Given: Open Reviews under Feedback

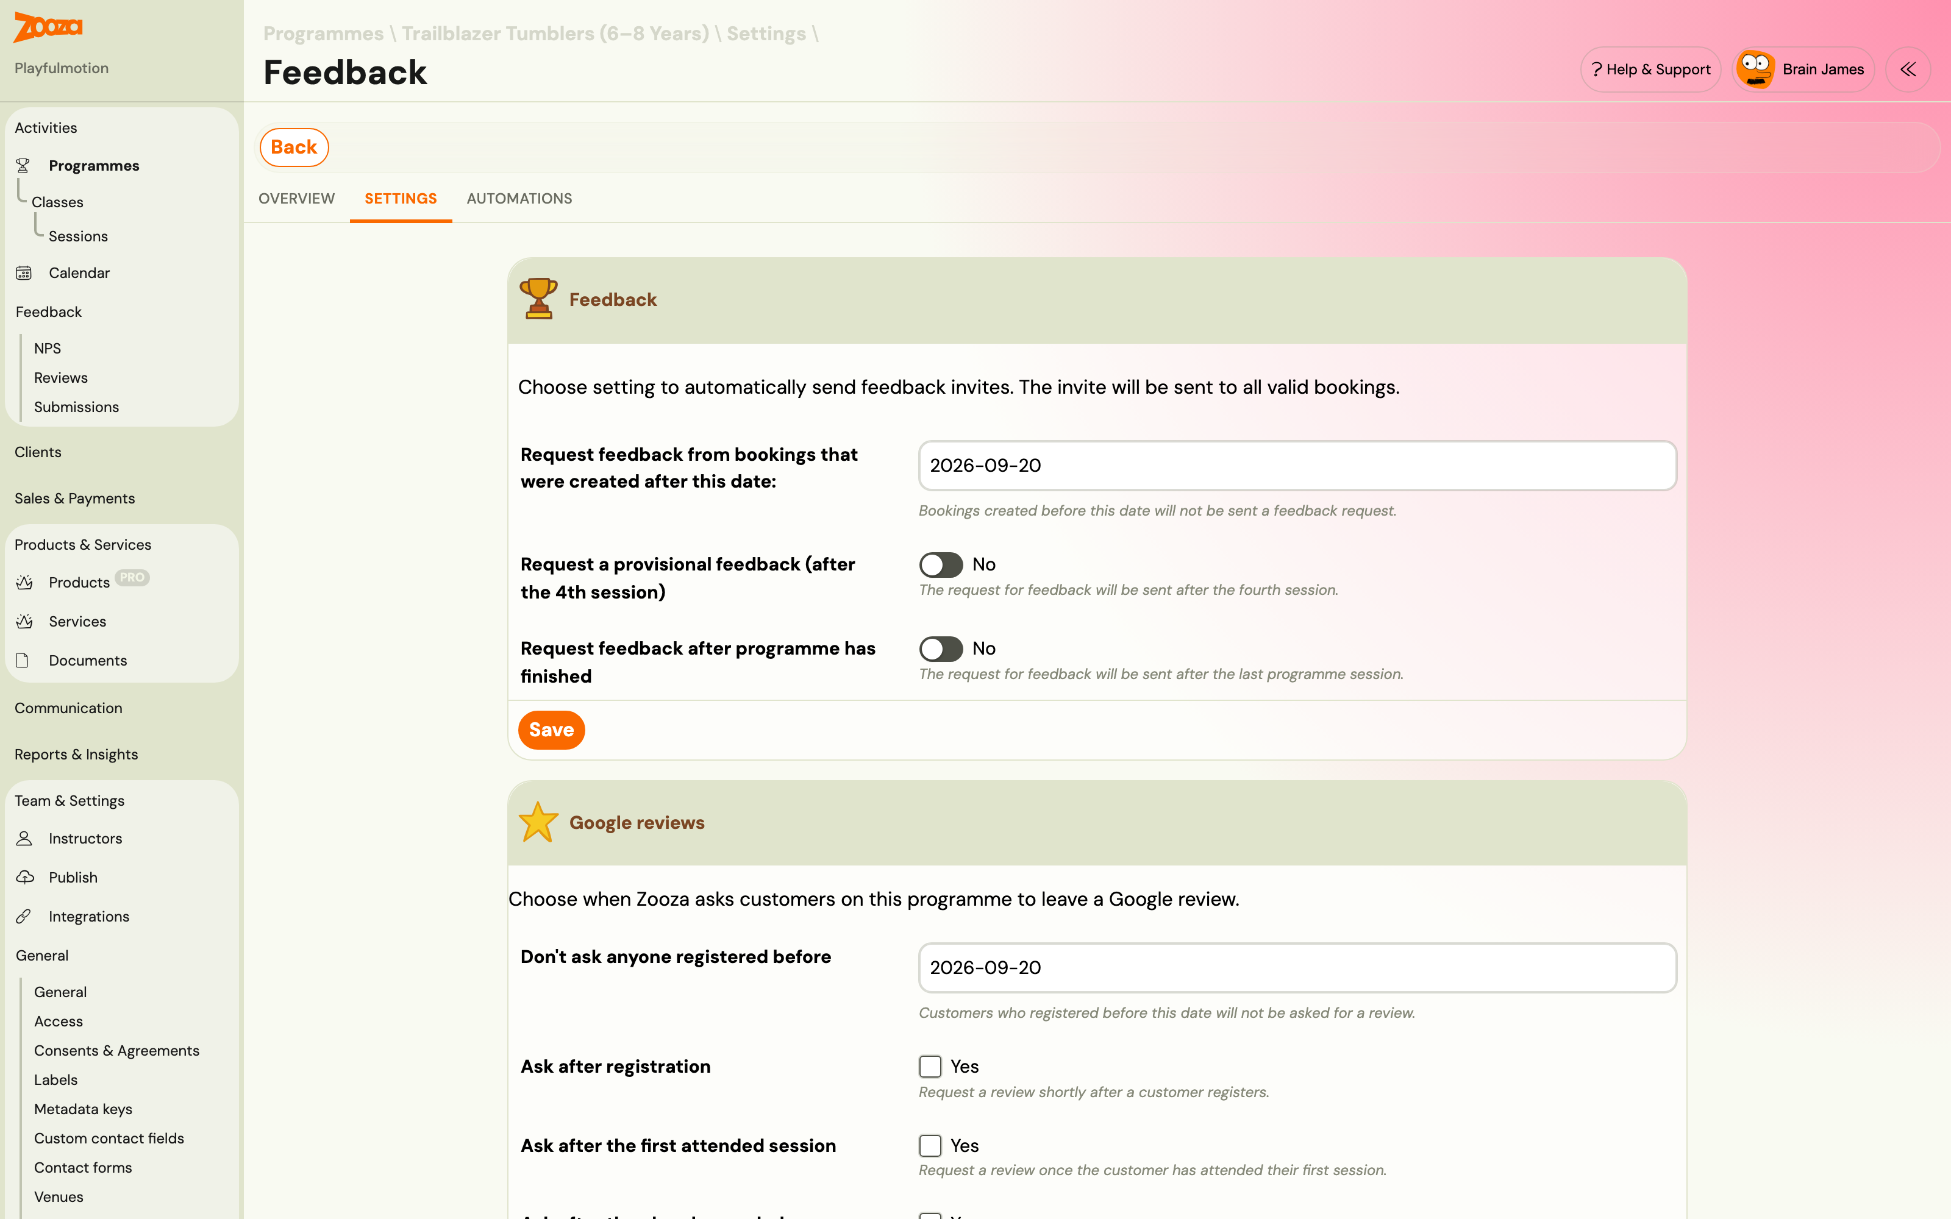Looking at the screenshot, I should (60, 377).
